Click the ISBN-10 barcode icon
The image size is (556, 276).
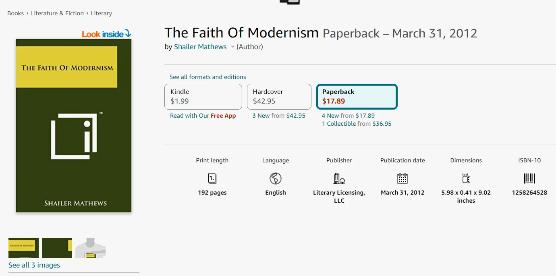[x=529, y=178]
